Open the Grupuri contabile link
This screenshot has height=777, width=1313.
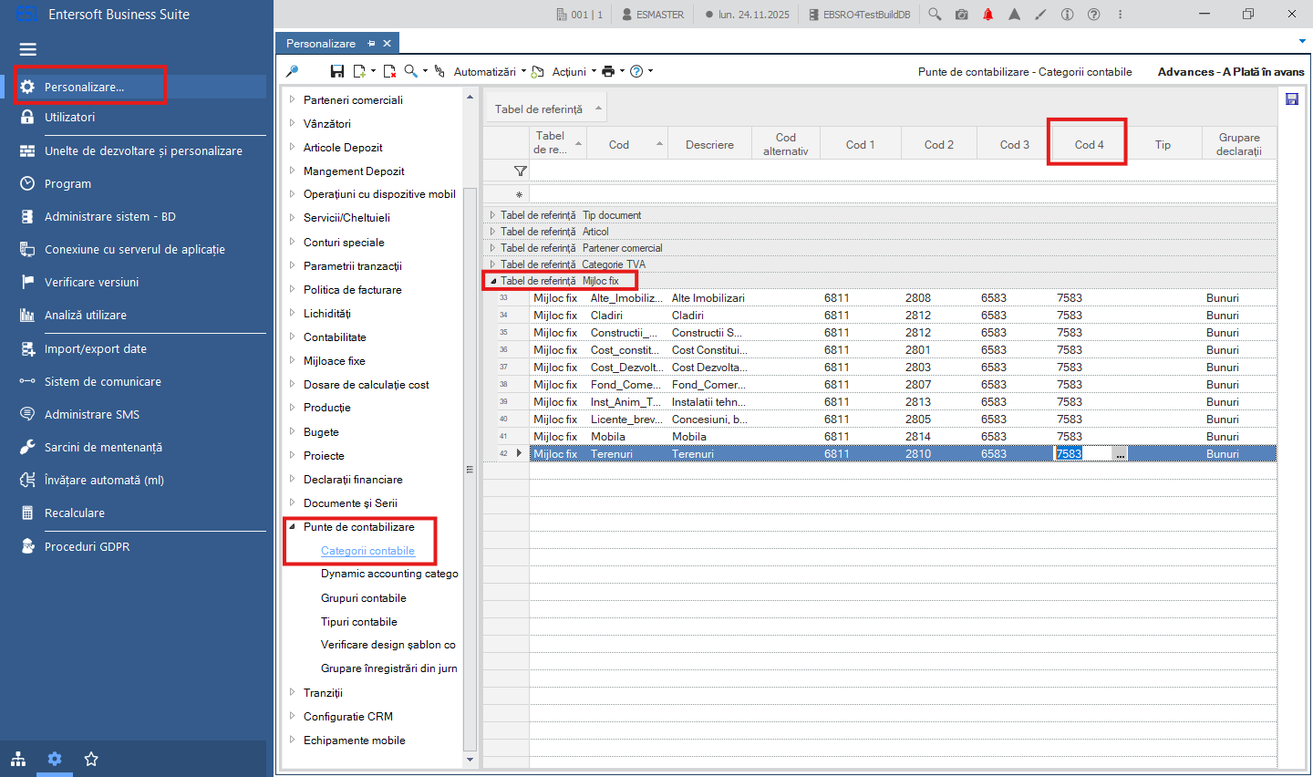364,598
